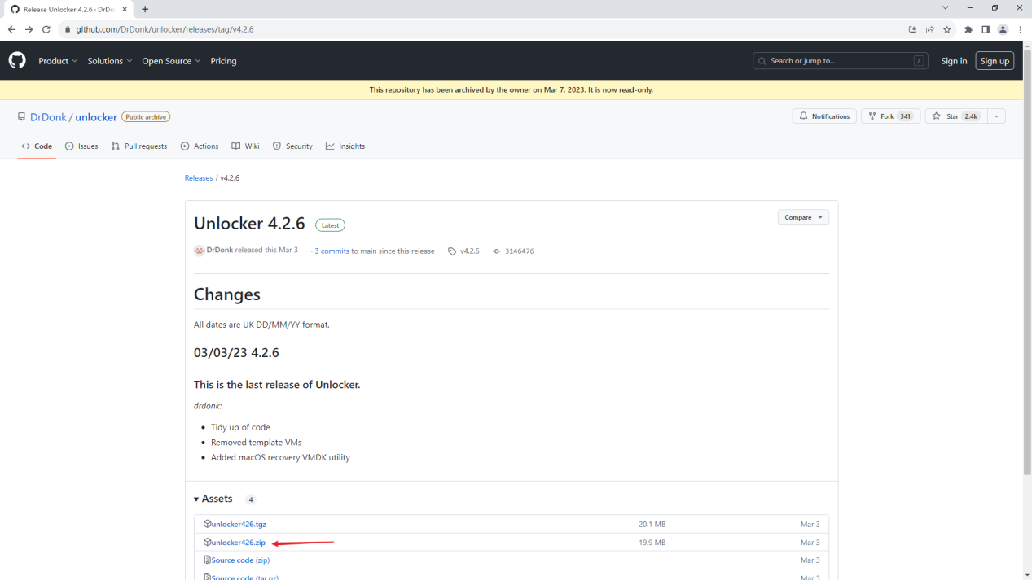Go back with the browser back arrow
This screenshot has height=580, width=1032.
11,29
